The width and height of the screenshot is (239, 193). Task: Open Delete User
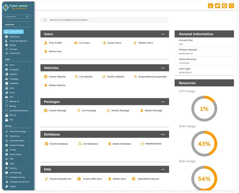53,52
